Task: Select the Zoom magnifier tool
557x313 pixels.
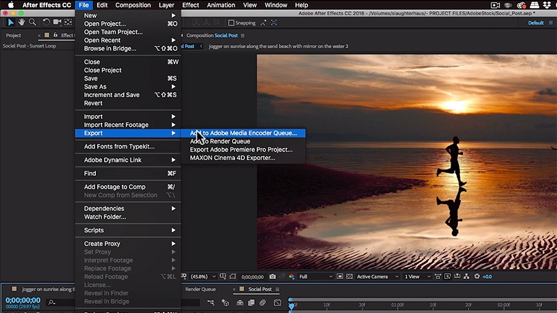Action: click(32, 22)
